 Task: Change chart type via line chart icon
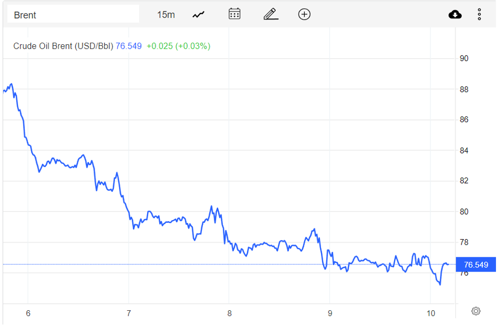click(x=198, y=15)
